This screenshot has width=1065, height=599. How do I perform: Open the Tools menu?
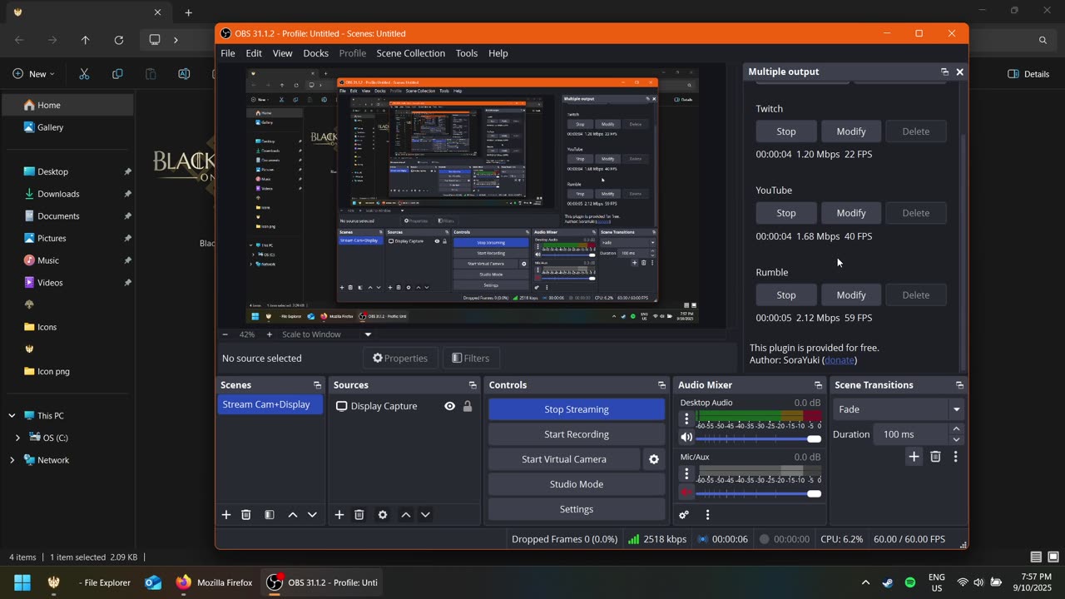467,53
